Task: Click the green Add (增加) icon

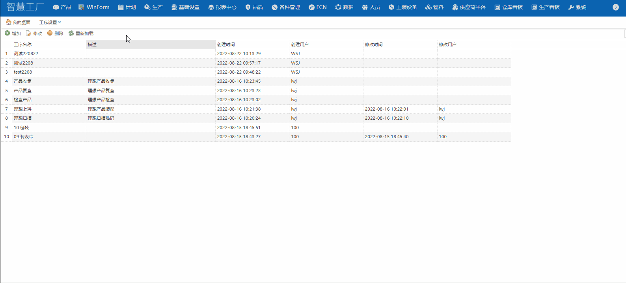Action: click(7, 33)
